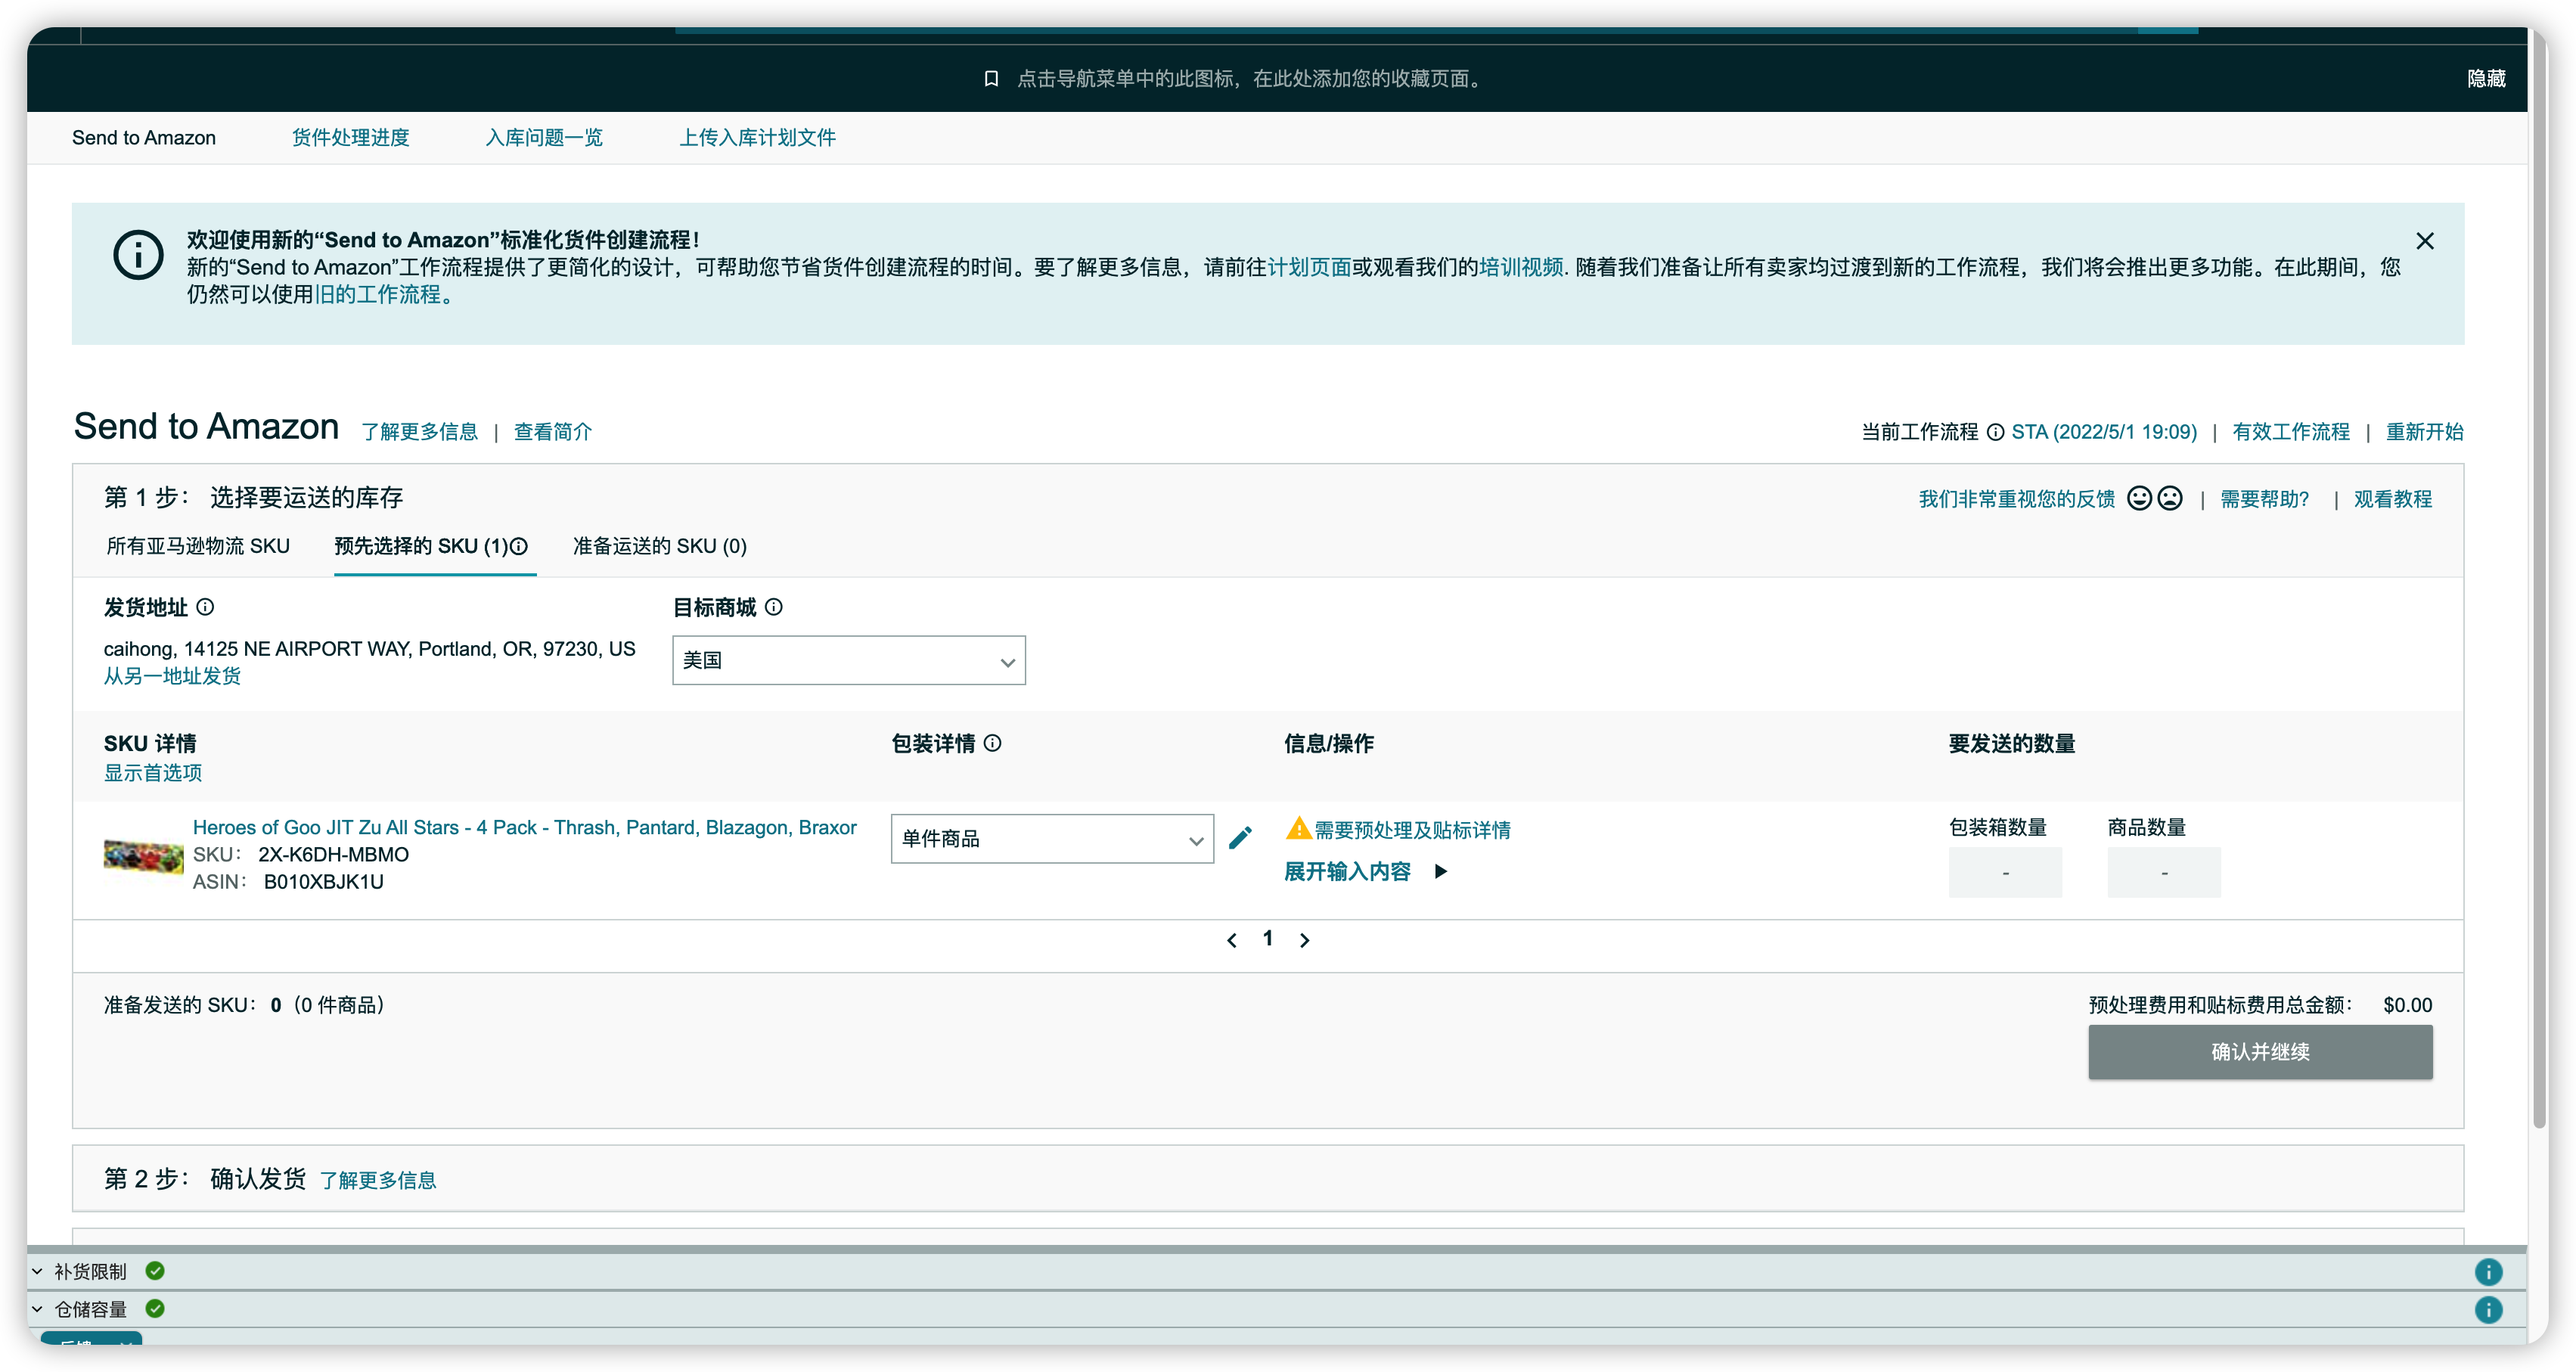
Task: Open the STA (2022/5/1 19:09) workflow link
Action: [2104, 432]
